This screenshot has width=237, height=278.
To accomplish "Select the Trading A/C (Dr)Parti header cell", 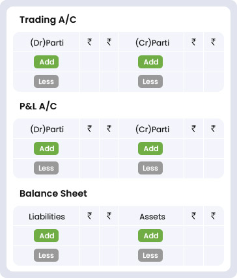I will pyautogui.click(x=46, y=42).
